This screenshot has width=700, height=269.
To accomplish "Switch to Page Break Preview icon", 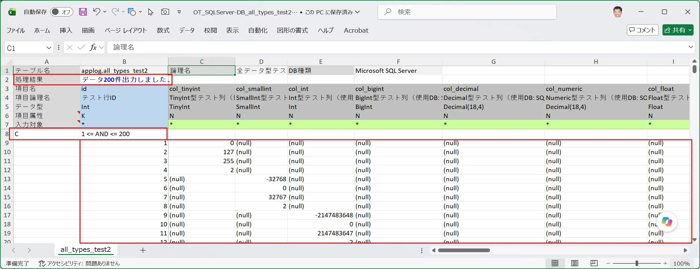I will click(x=594, y=263).
